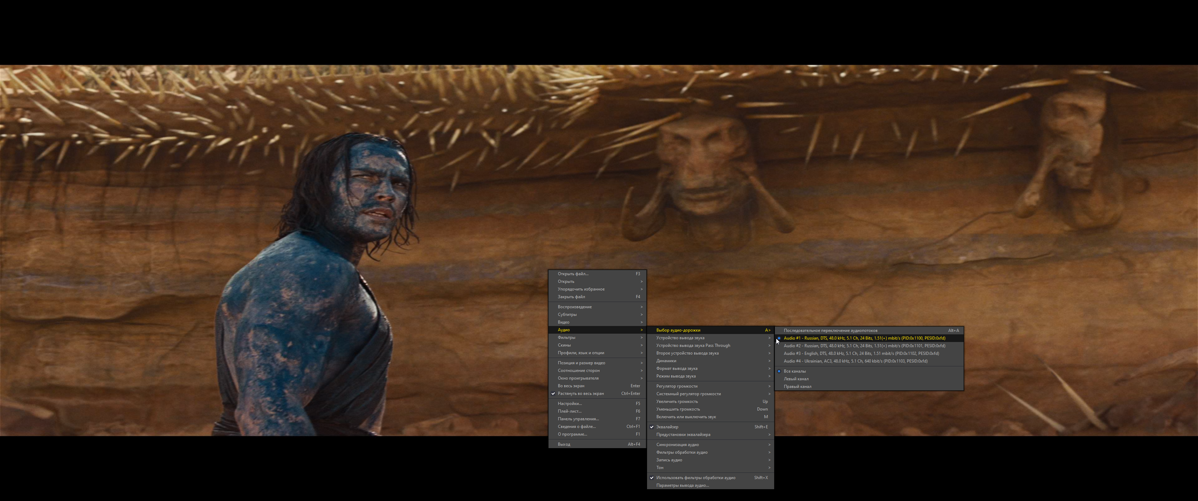Open 'Динамики' submenu

coord(710,361)
